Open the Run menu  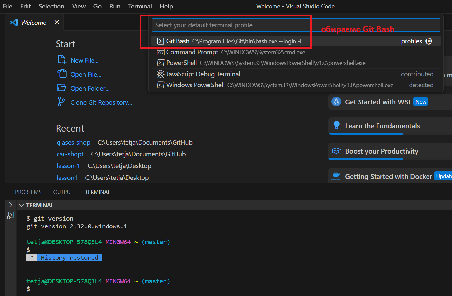coord(115,6)
